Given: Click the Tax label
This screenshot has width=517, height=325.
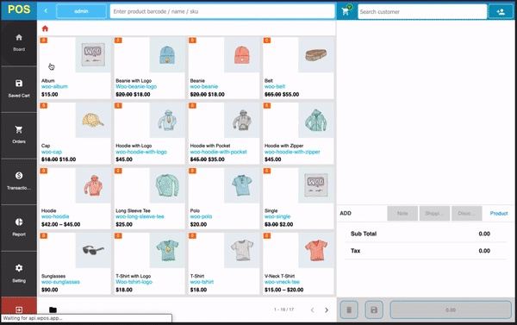Looking at the screenshot, I should 355,251.
